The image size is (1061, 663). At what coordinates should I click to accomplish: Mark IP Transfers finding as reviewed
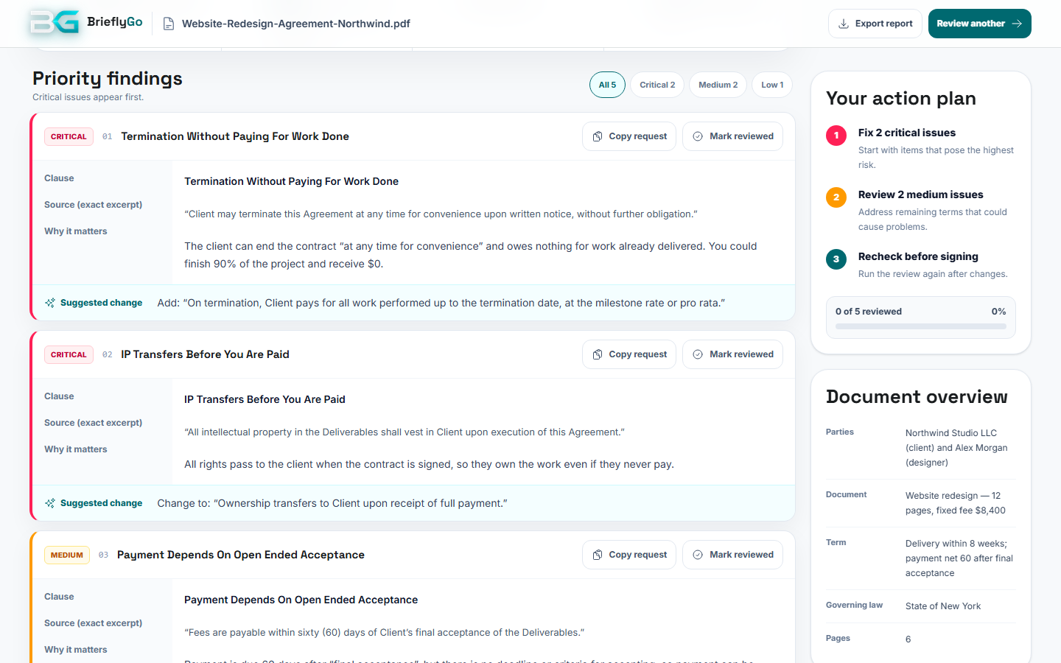click(x=732, y=354)
